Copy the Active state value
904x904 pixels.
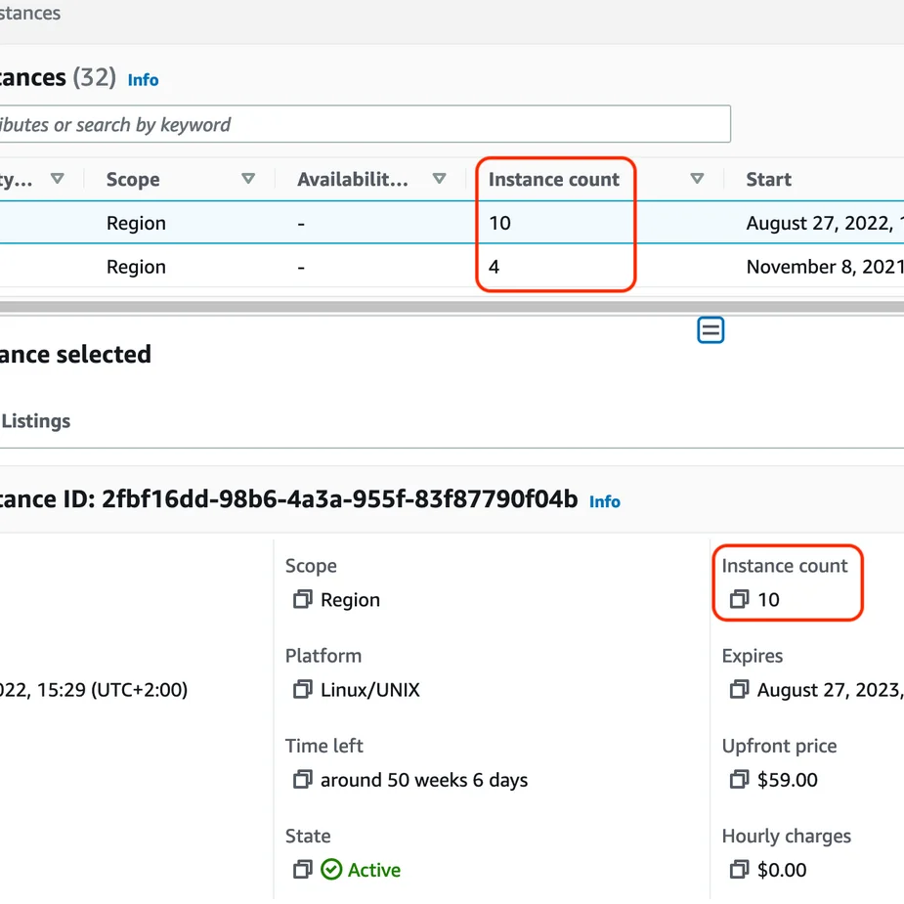302,870
